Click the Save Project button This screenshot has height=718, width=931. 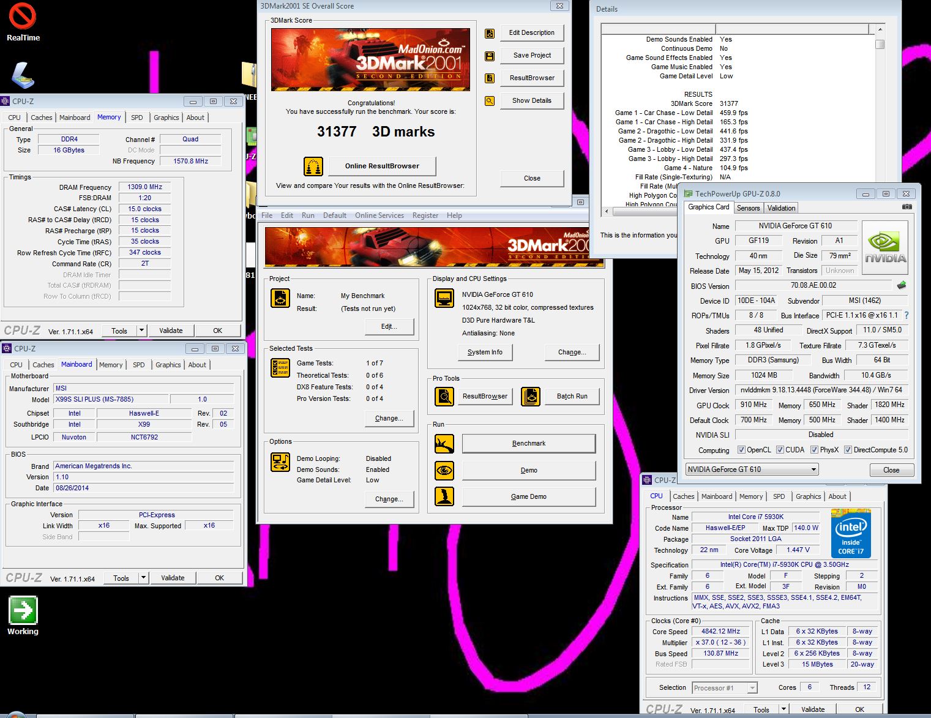click(532, 56)
